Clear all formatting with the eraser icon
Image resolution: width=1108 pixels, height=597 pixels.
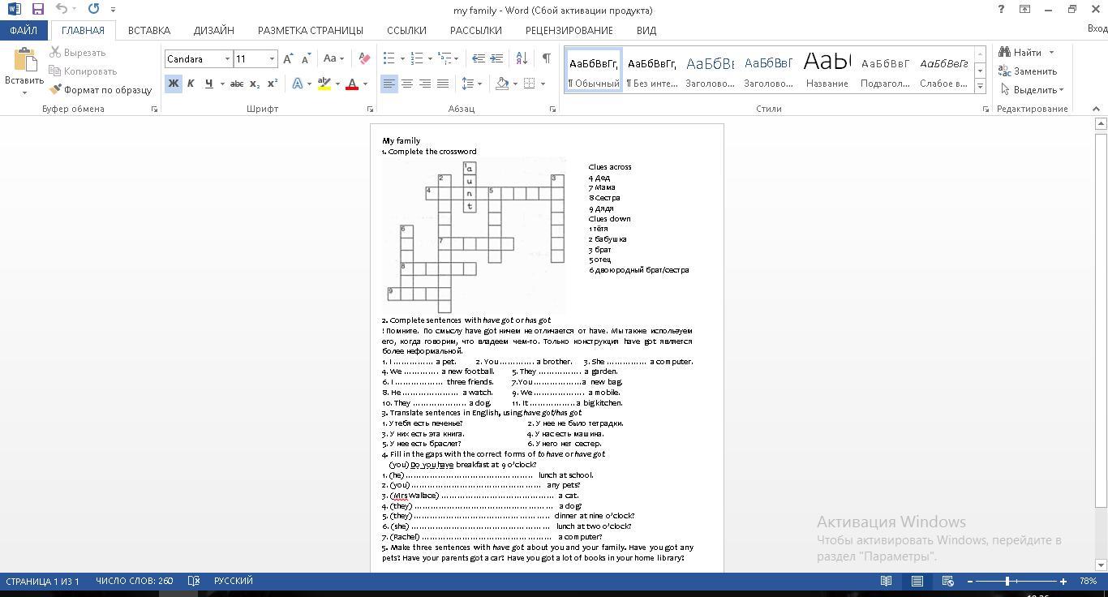click(x=364, y=58)
